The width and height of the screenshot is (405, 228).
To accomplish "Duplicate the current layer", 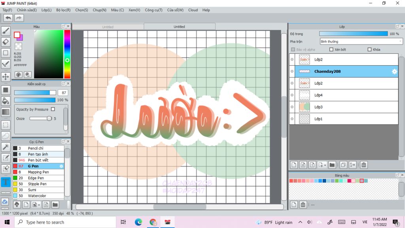I will click(343, 165).
